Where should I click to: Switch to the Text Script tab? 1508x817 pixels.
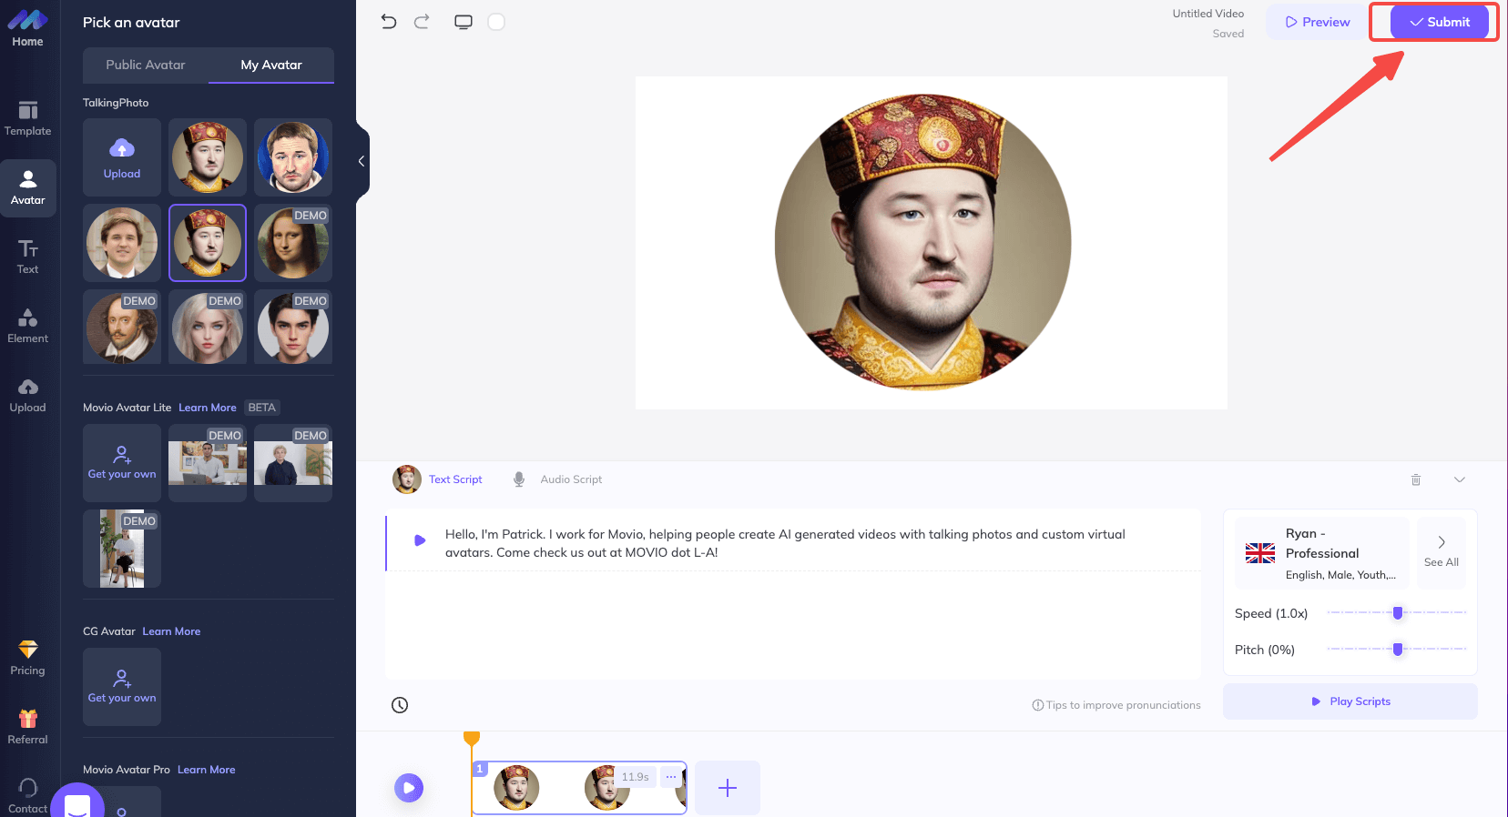click(455, 479)
